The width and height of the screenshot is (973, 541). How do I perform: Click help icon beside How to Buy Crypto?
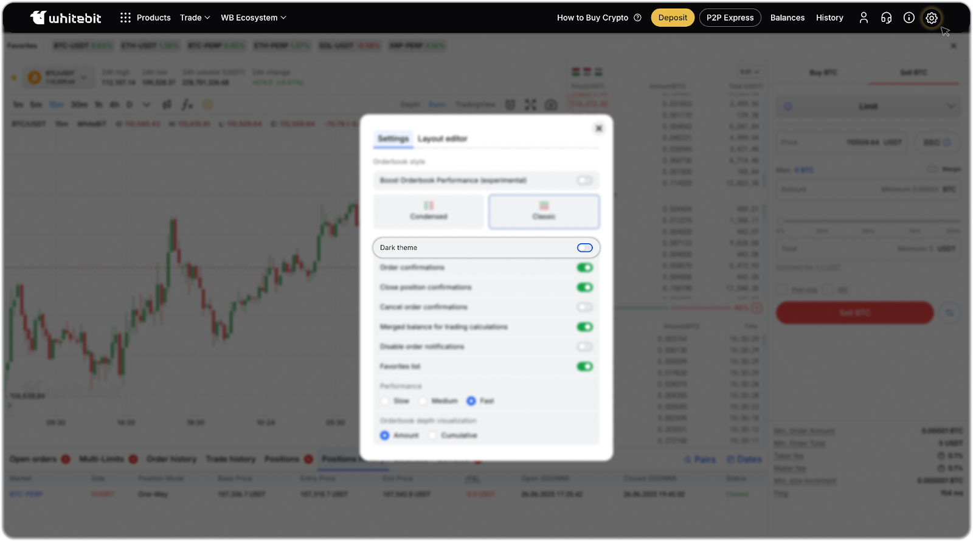pos(637,18)
